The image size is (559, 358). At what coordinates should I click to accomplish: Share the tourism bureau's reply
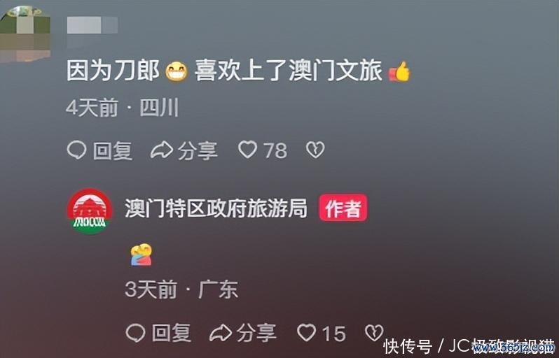point(243,334)
